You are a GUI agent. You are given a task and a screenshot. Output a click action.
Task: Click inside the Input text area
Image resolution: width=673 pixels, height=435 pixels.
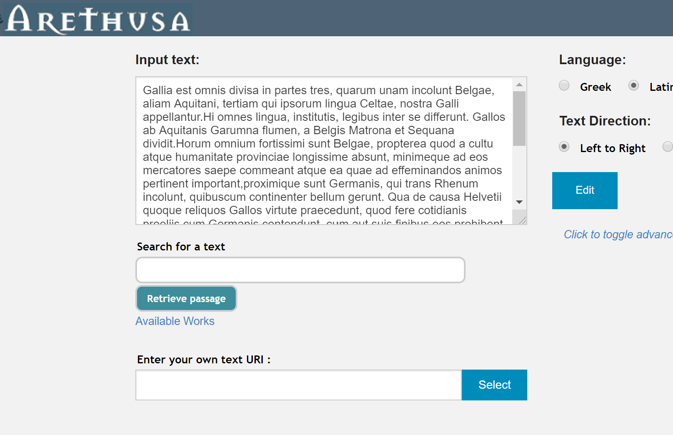pyautogui.click(x=324, y=151)
